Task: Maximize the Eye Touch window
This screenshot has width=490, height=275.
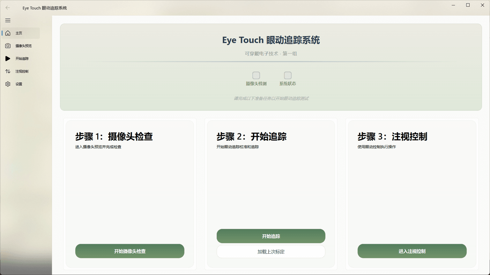Action: 468,5
